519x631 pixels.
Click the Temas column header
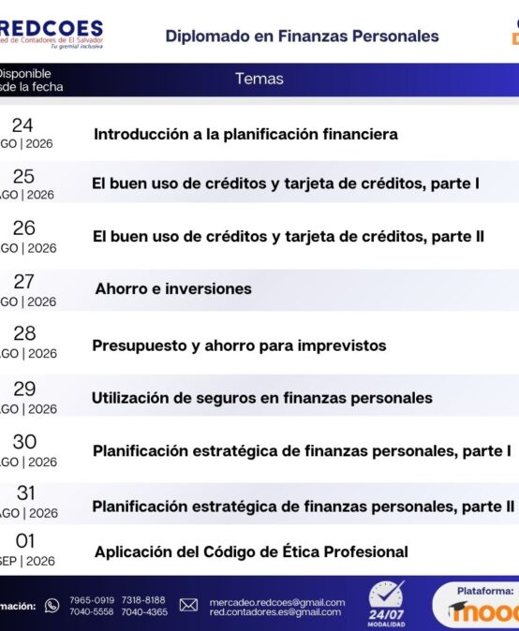pos(259,79)
